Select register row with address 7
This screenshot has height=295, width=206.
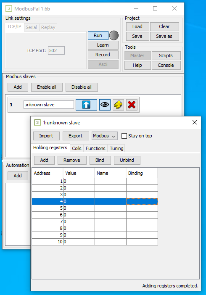pyautogui.click(x=95, y=221)
